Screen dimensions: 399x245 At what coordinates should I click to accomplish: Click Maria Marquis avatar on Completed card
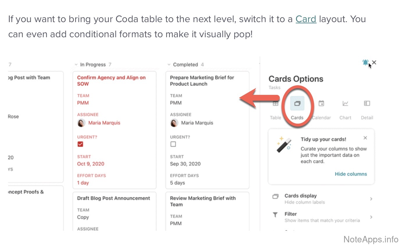point(174,123)
